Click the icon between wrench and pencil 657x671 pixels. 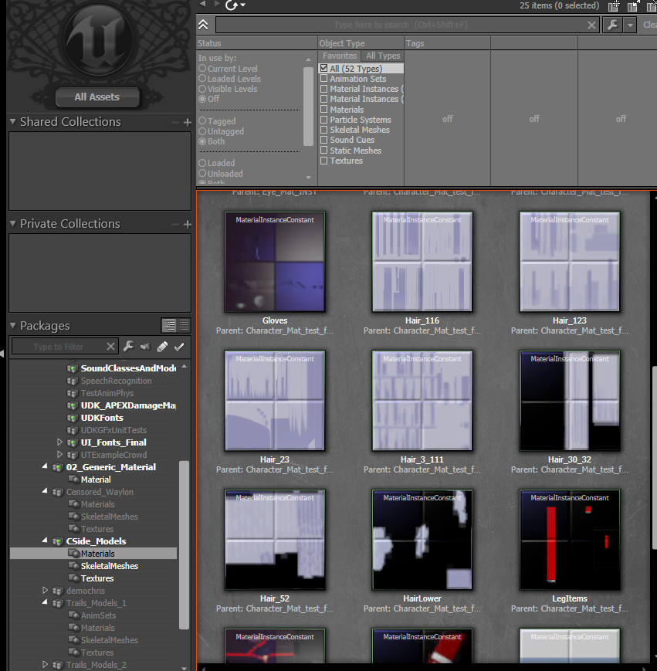pos(145,346)
